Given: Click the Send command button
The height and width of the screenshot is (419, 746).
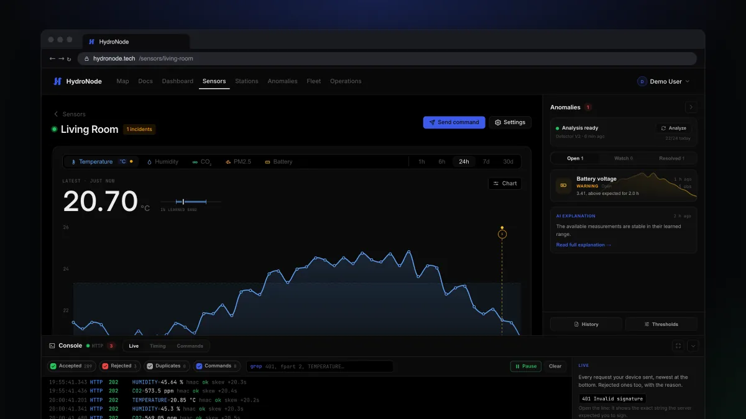Looking at the screenshot, I should 454,122.
